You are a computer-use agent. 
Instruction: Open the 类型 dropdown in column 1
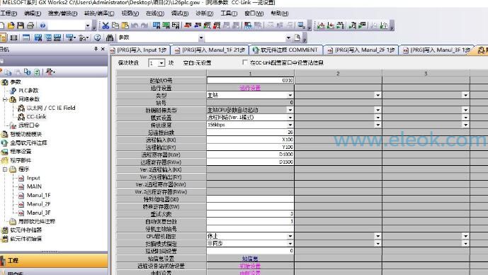[290, 95]
